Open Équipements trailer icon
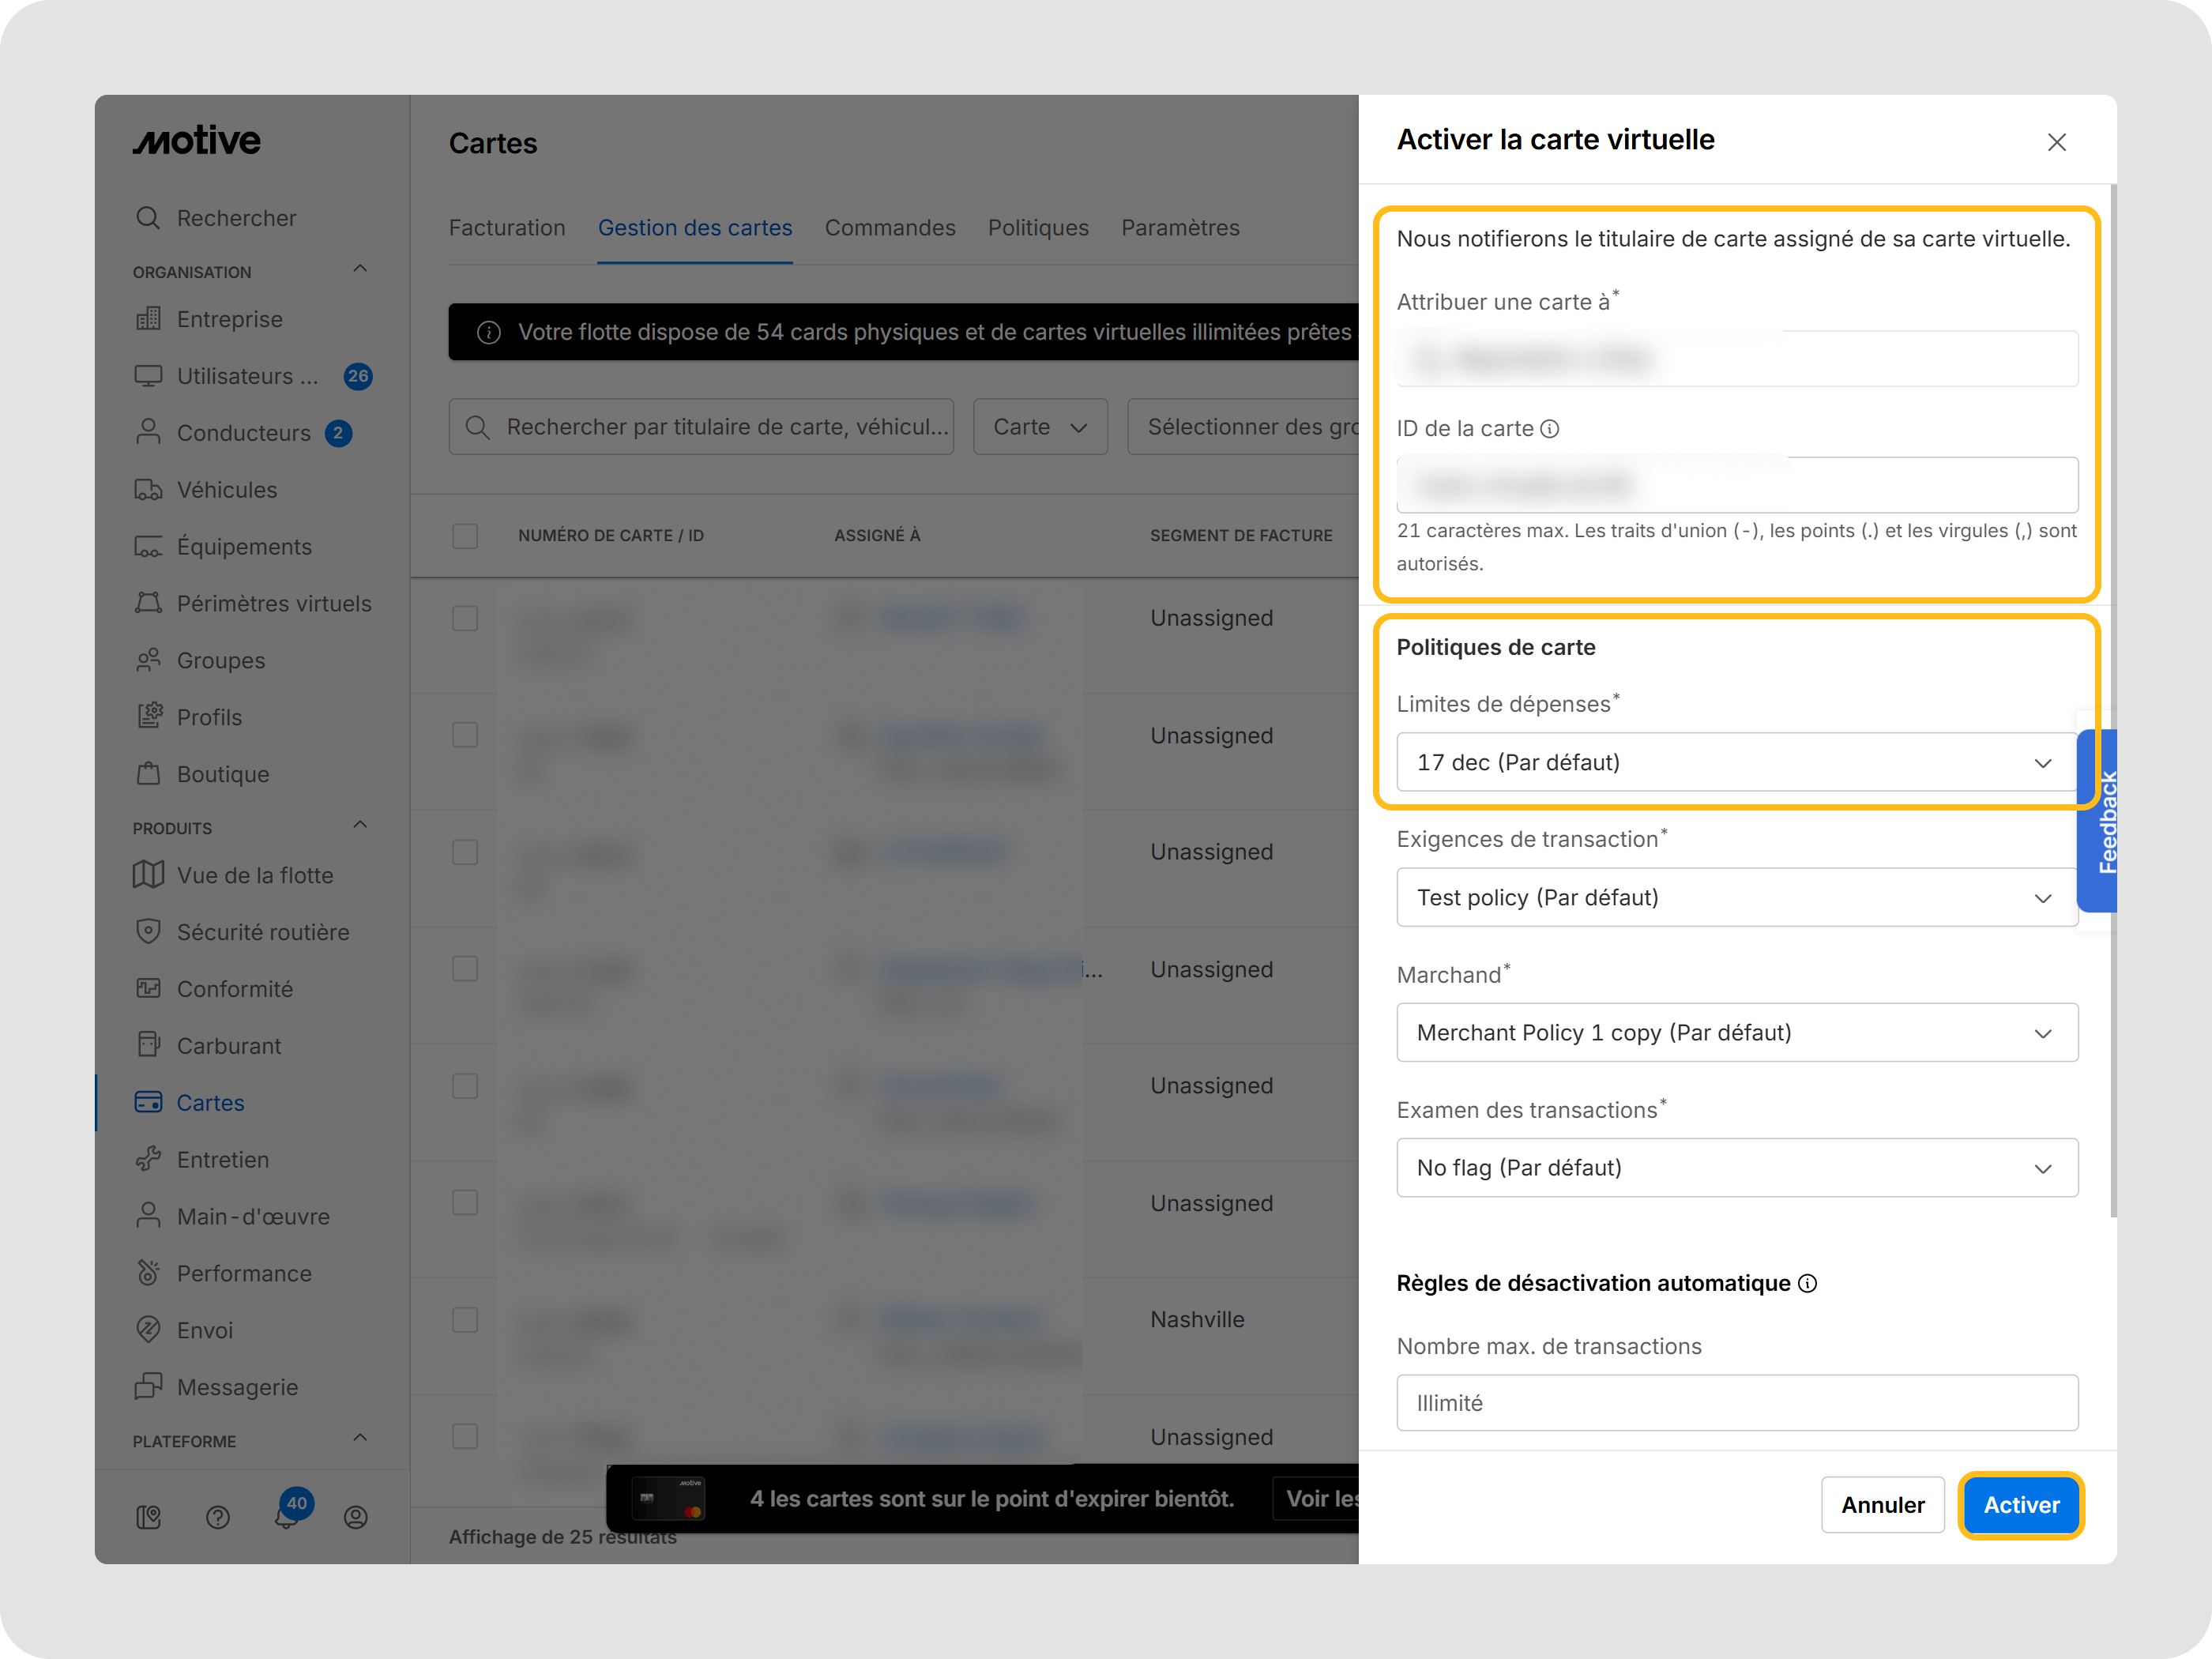The image size is (2212, 1659). point(148,546)
